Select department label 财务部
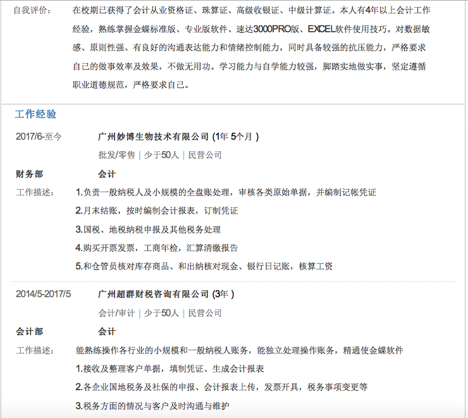The width and height of the screenshot is (468, 418). pos(29,174)
